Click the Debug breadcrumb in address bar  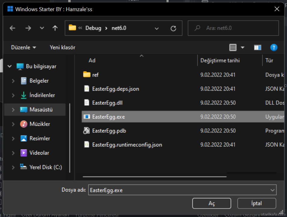coord(93,28)
